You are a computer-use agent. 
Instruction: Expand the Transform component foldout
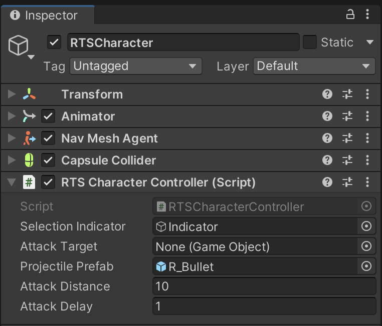point(12,94)
